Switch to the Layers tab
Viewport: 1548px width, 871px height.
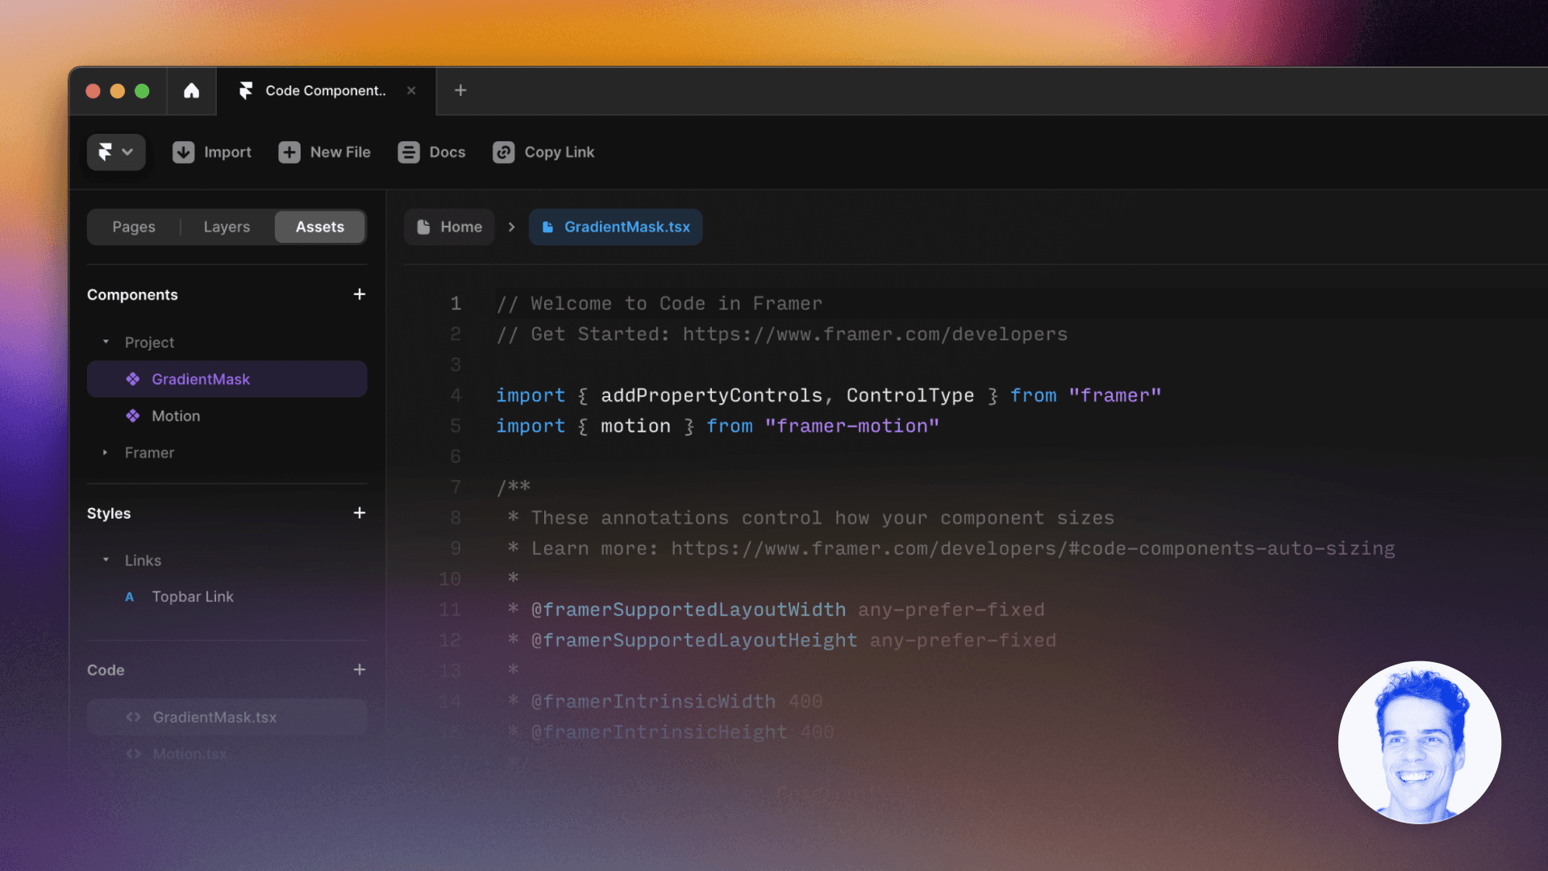tap(227, 227)
